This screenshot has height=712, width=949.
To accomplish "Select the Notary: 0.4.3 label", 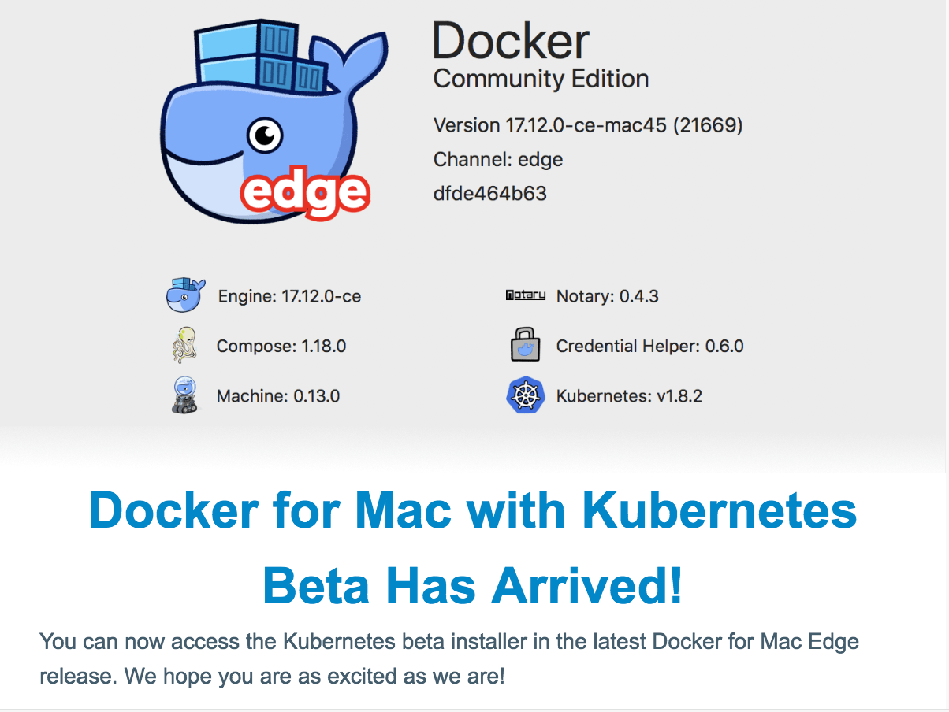I will (x=607, y=297).
